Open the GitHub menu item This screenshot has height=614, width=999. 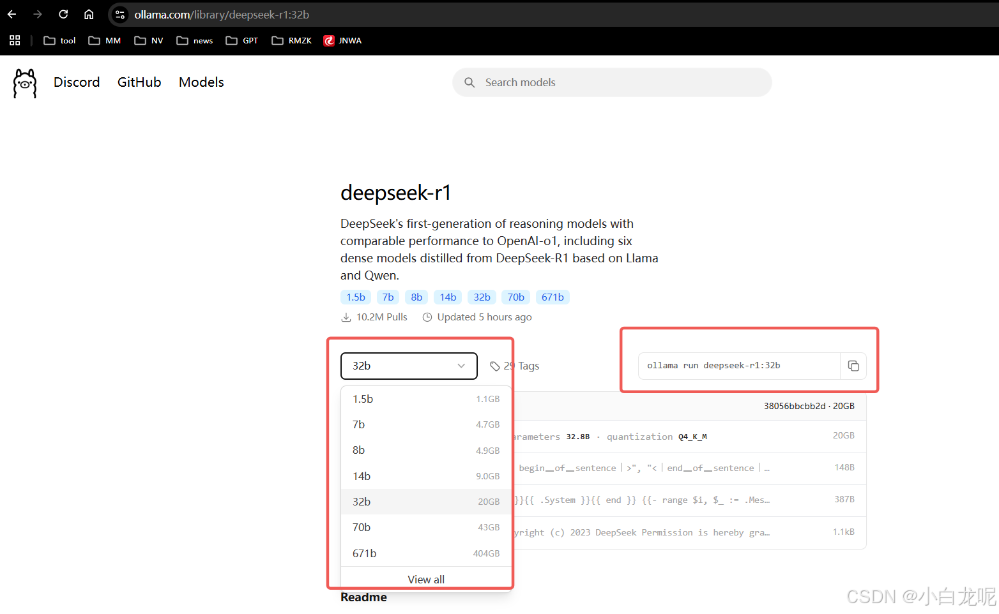tap(139, 82)
